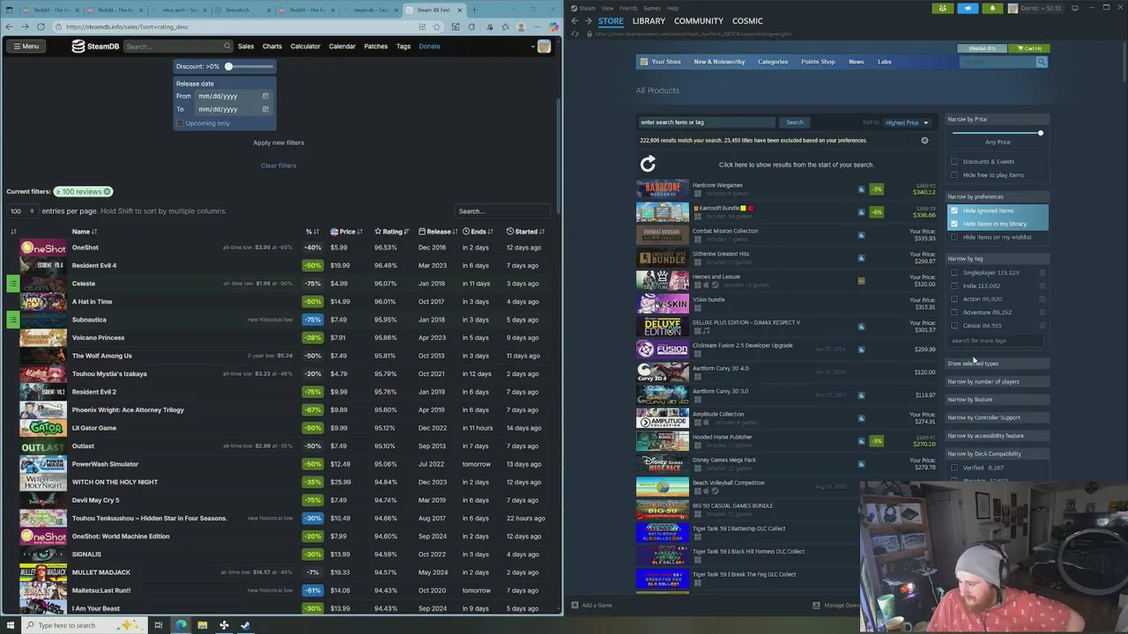The width and height of the screenshot is (1128, 634).
Task: Sort by Rating column star header
Action: point(391,232)
